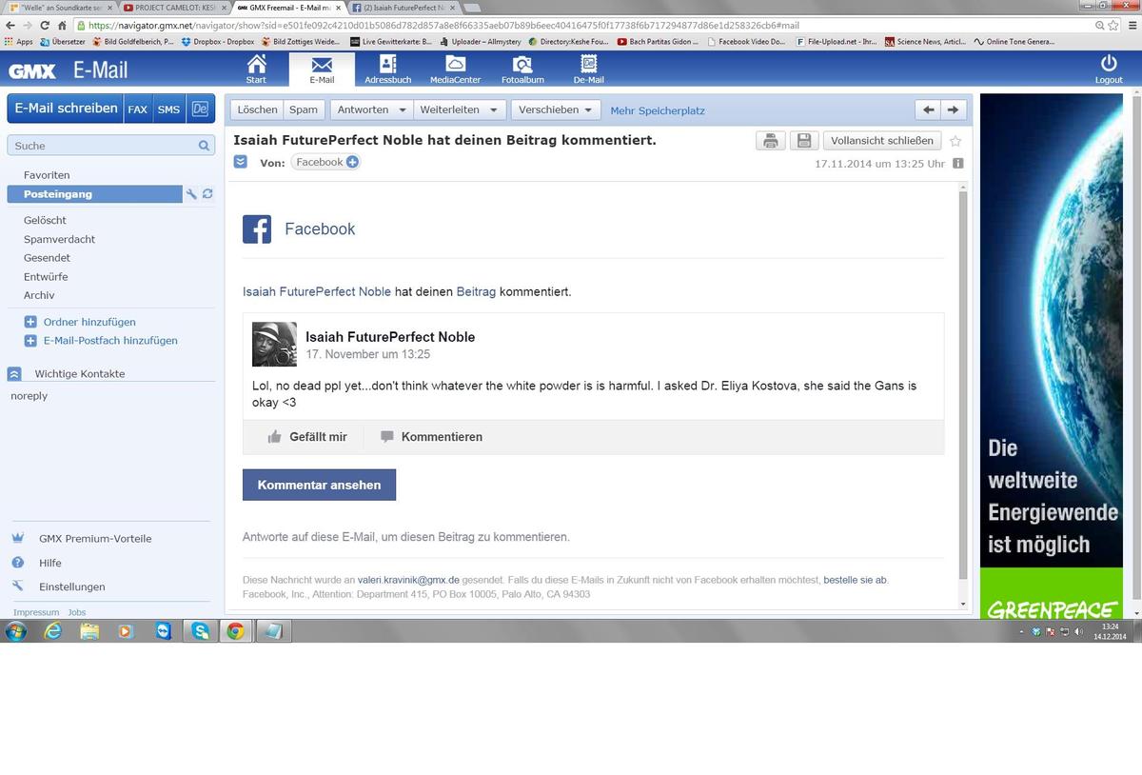Screen dimensions: 1142x775
Task: Click the SMS button
Action: (x=168, y=109)
